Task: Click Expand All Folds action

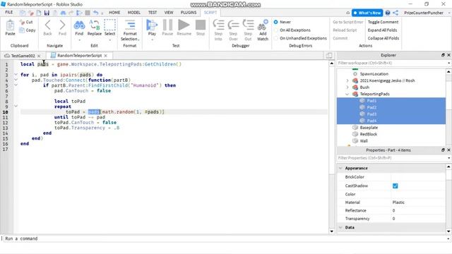Action: coord(382,30)
